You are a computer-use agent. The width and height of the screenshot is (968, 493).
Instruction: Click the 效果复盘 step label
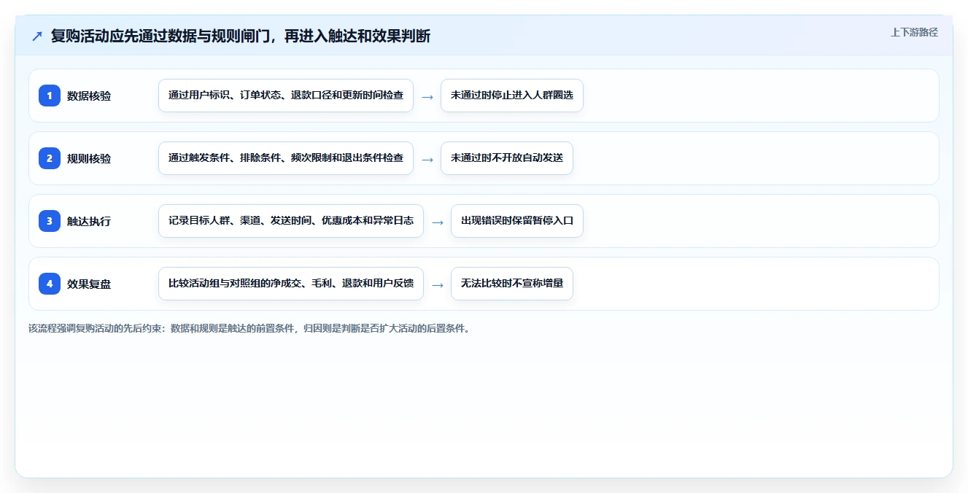(x=89, y=284)
